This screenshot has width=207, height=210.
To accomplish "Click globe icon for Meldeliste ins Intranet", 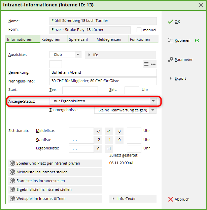I will 12,172.
